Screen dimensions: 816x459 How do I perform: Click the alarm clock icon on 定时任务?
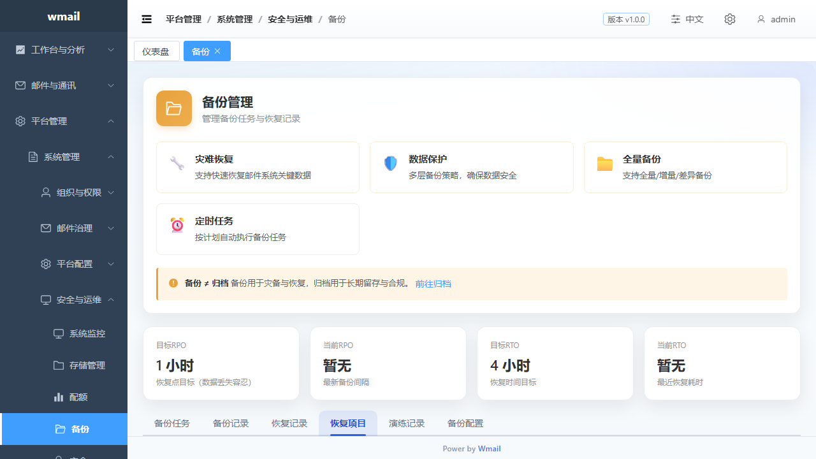tap(177, 225)
